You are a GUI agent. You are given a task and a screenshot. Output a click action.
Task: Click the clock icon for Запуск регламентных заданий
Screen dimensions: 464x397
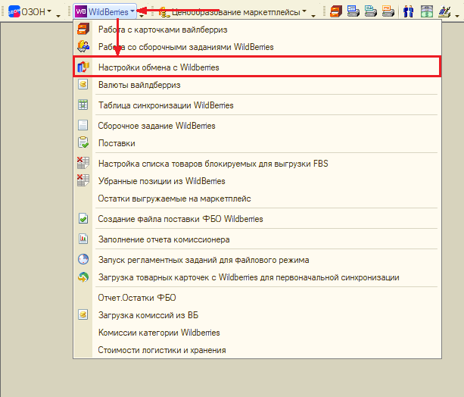[83, 259]
